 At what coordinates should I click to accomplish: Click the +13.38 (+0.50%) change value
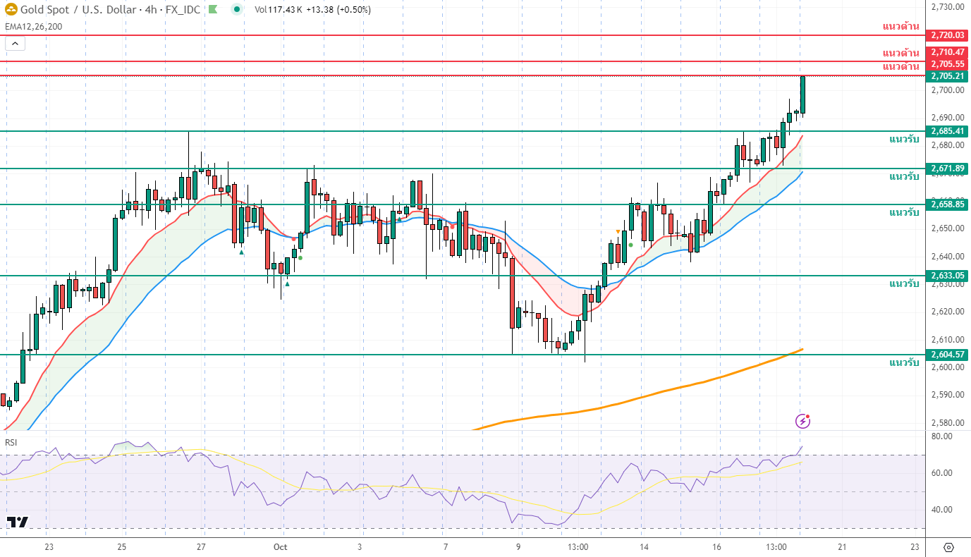coord(339,10)
